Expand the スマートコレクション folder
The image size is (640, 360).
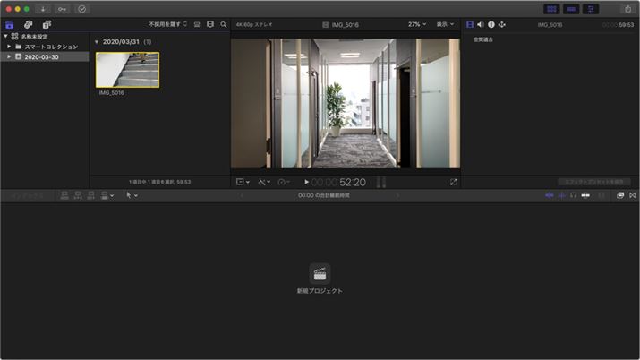click(x=9, y=46)
